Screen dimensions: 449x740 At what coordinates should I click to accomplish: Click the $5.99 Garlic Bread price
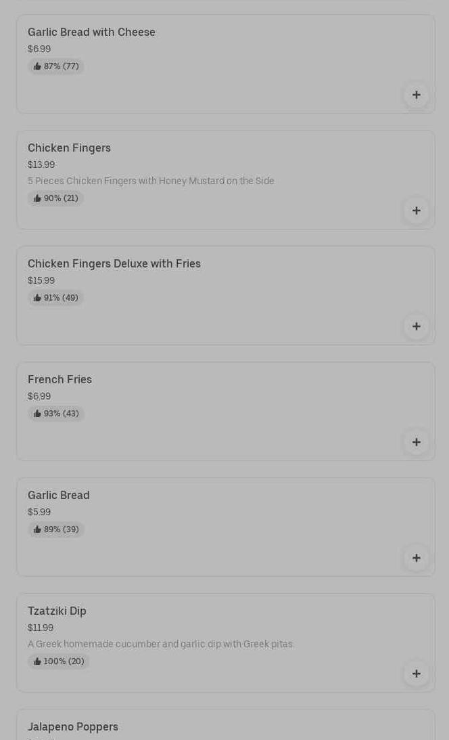[39, 513]
